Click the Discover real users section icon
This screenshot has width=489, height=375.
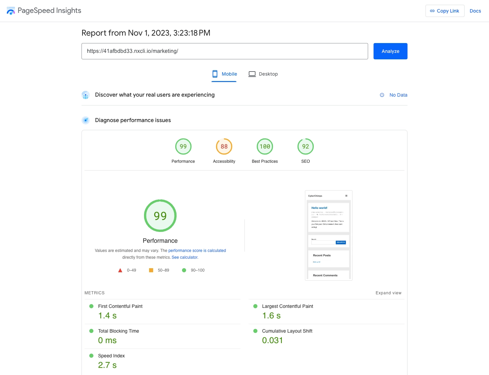click(x=85, y=95)
